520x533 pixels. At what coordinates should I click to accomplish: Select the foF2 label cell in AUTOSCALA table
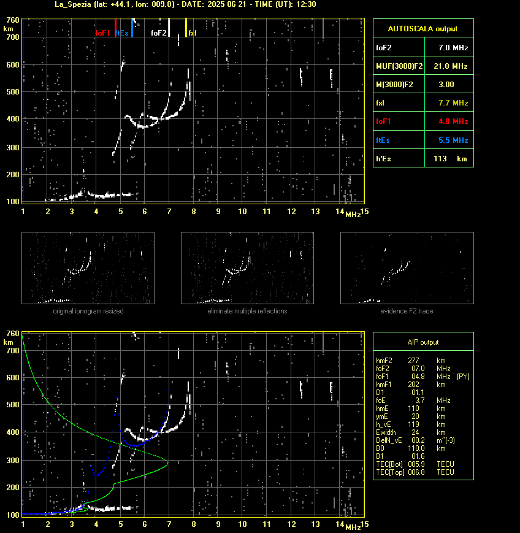(399, 47)
